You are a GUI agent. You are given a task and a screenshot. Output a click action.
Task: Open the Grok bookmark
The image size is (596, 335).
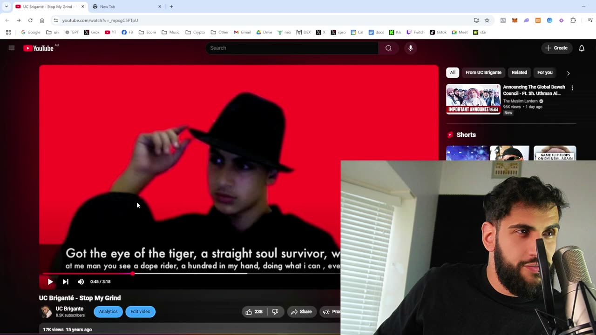pyautogui.click(x=92, y=32)
